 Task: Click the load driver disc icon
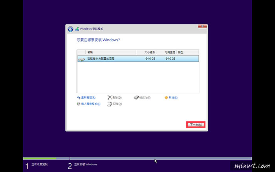[79, 104]
